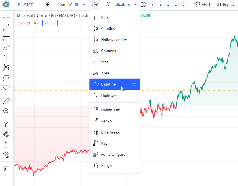Open MSFT symbol search

[25, 4]
